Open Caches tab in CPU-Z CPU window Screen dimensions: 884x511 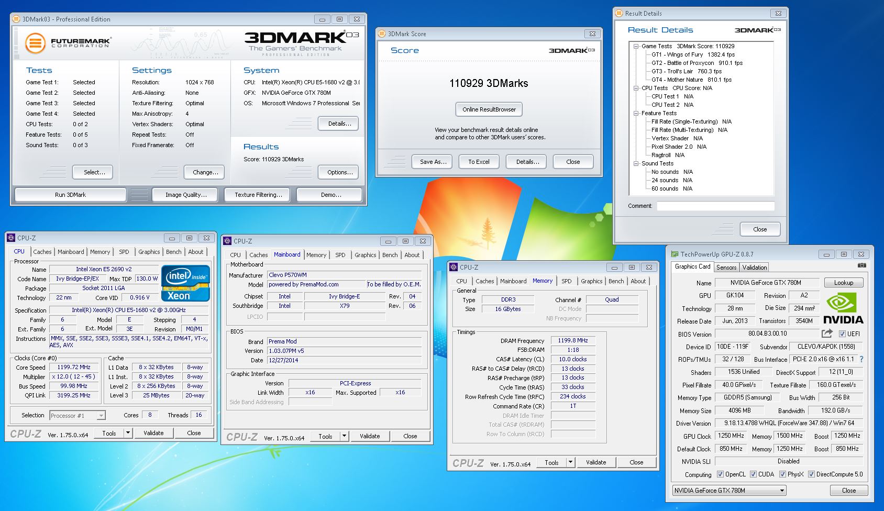42,252
